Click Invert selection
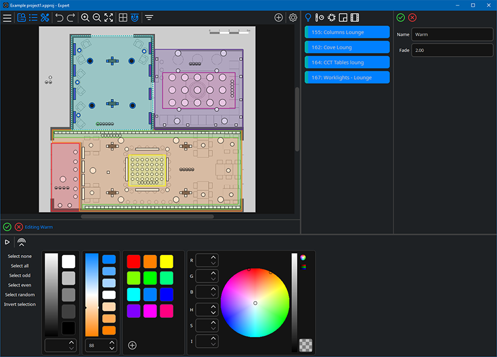 pos(20,304)
